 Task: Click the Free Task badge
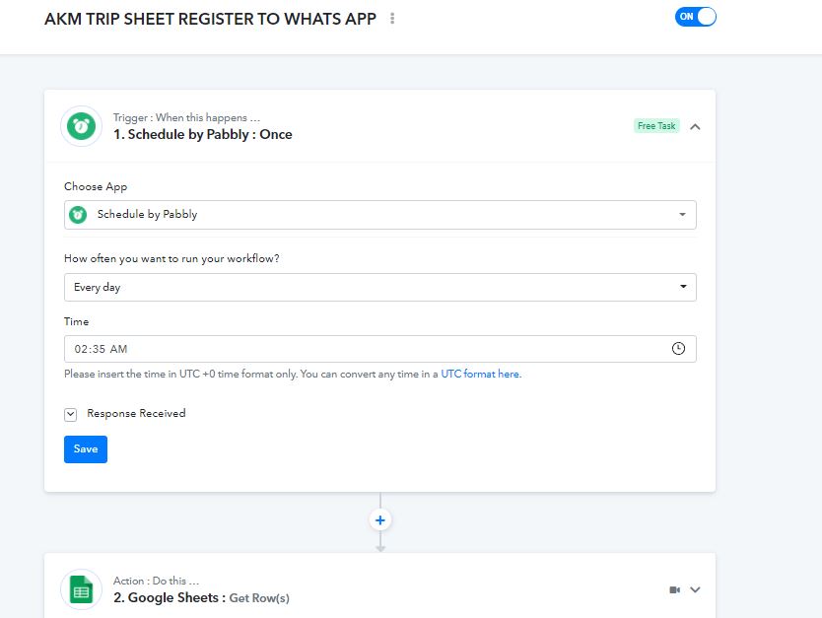tap(656, 126)
